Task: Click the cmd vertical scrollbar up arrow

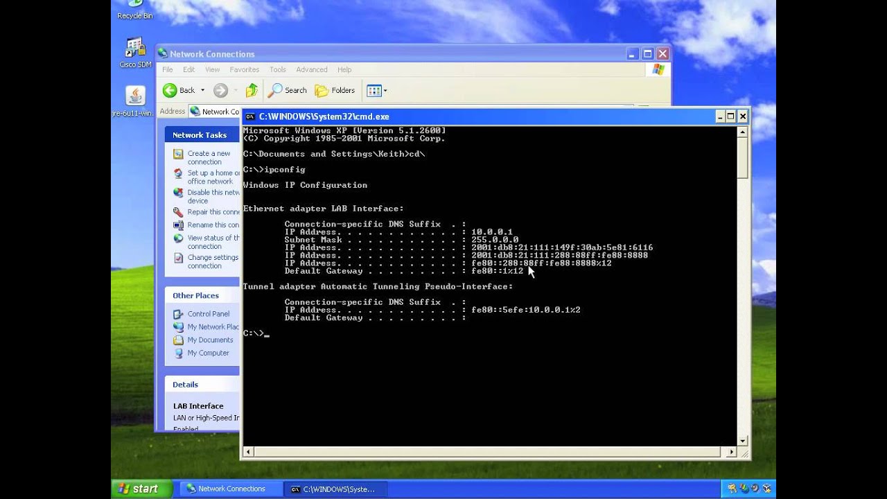Action: [743, 132]
